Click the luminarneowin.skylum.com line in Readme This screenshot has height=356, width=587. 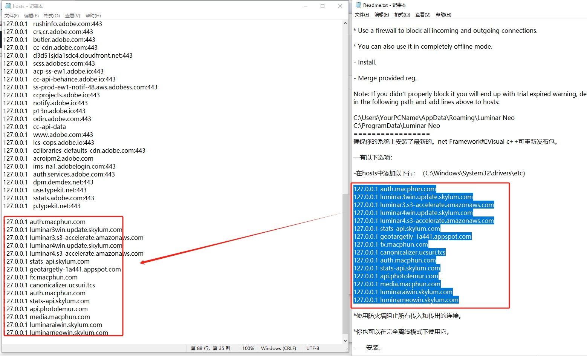click(419, 300)
